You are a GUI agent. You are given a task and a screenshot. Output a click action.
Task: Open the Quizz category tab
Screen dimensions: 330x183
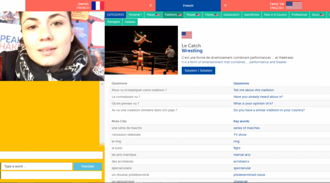(318, 15)
